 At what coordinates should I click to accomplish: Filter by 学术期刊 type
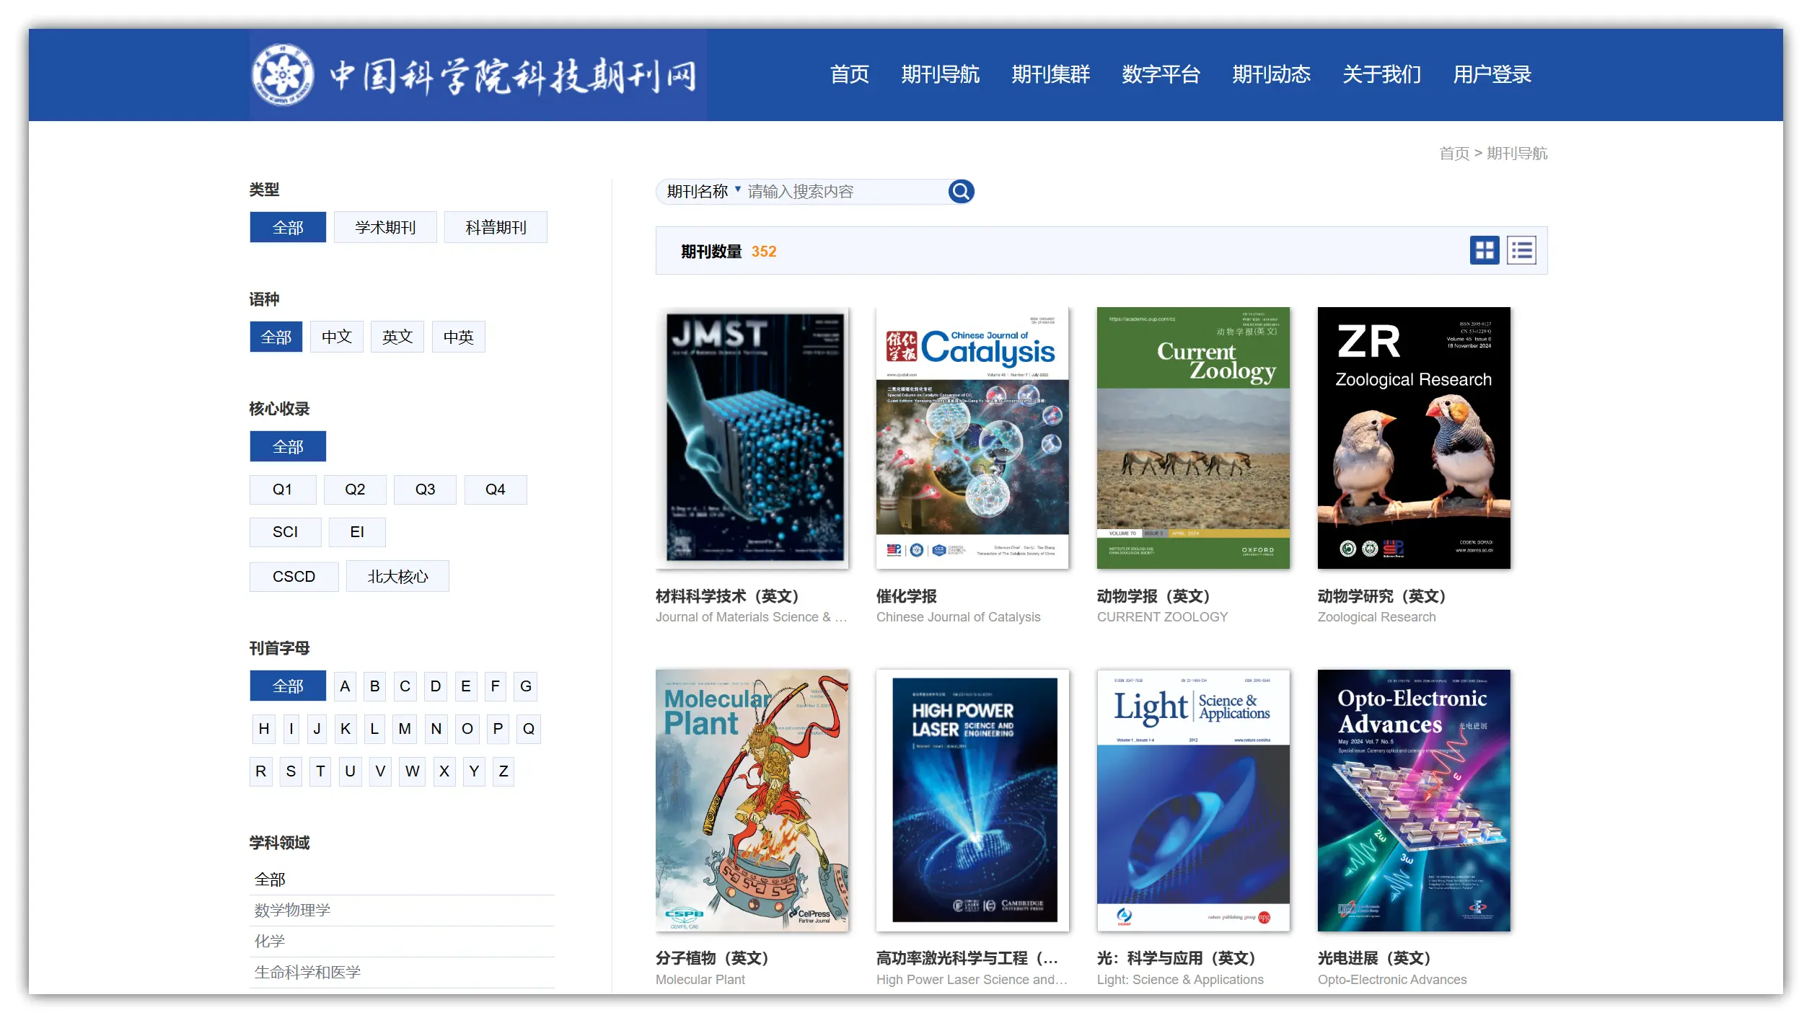pos(385,227)
